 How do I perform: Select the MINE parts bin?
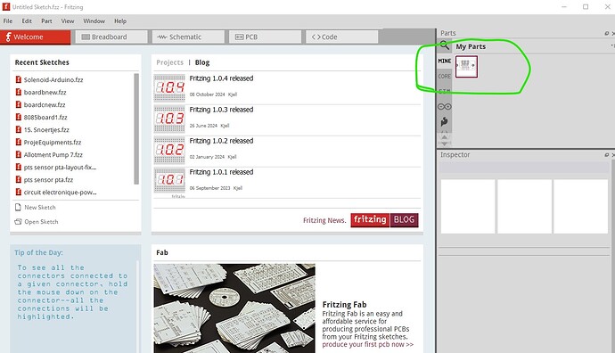(445, 61)
